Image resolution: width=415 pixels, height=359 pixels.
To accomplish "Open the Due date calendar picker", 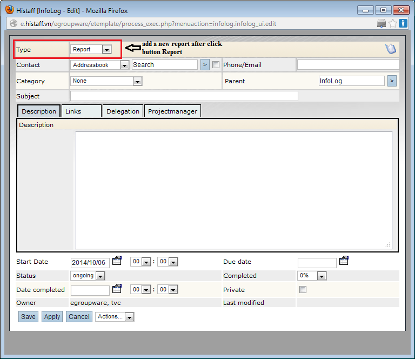I will 344,261.
